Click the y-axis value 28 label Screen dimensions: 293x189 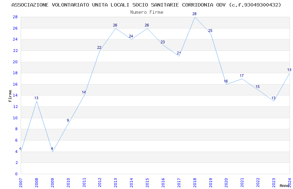coord(15,17)
